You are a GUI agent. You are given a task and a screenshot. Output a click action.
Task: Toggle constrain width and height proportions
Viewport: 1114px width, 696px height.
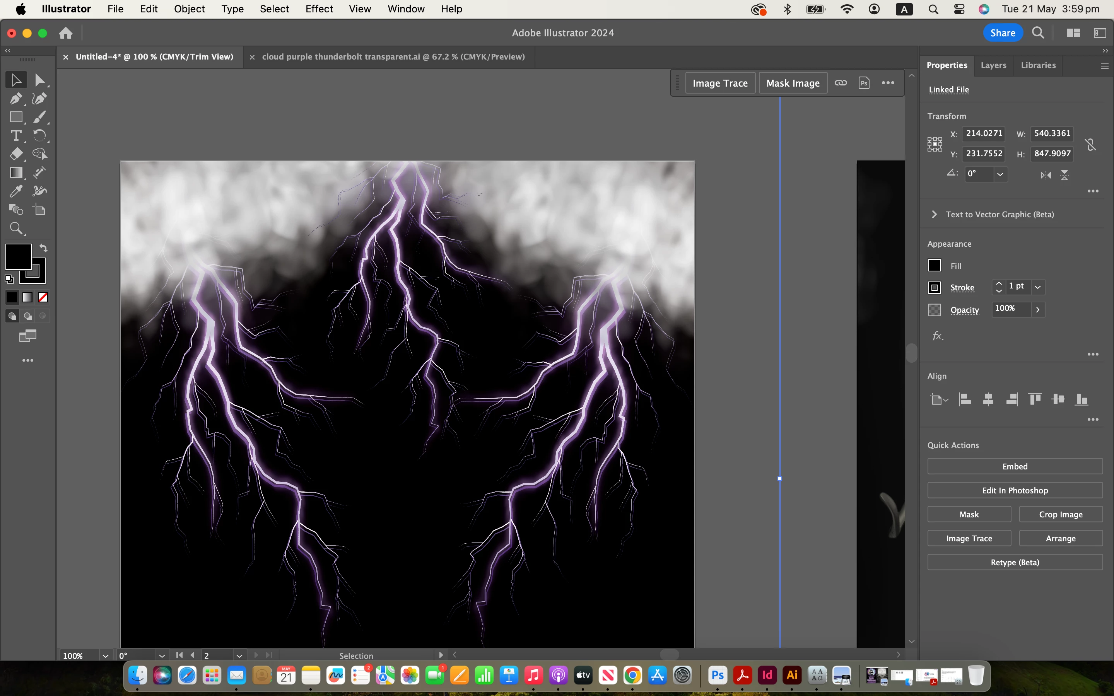tap(1090, 145)
